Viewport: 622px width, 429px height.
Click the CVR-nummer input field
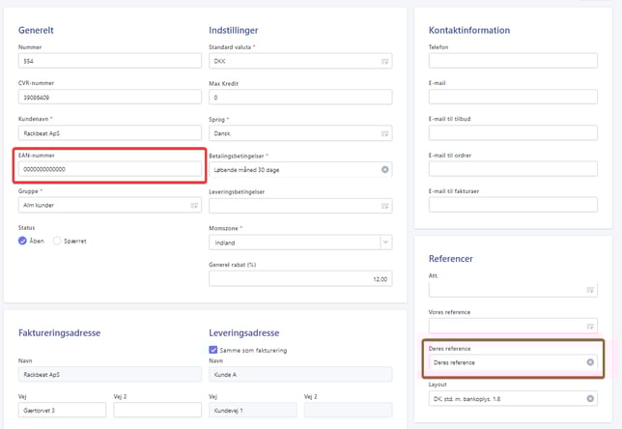[x=108, y=97]
